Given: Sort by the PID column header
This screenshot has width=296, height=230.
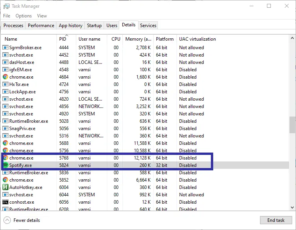Looking at the screenshot, I should (x=66, y=39).
